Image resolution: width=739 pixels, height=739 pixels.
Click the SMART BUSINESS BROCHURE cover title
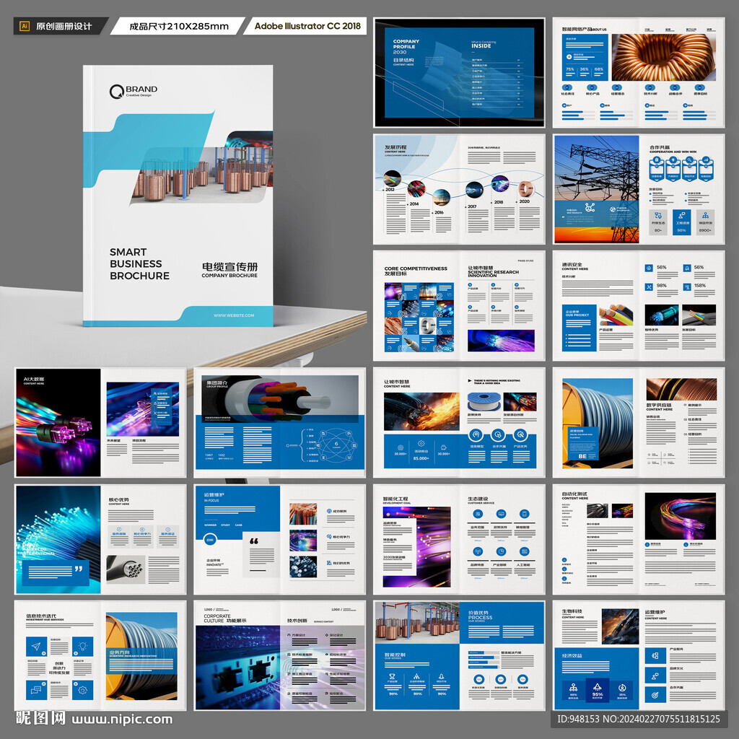(x=139, y=264)
